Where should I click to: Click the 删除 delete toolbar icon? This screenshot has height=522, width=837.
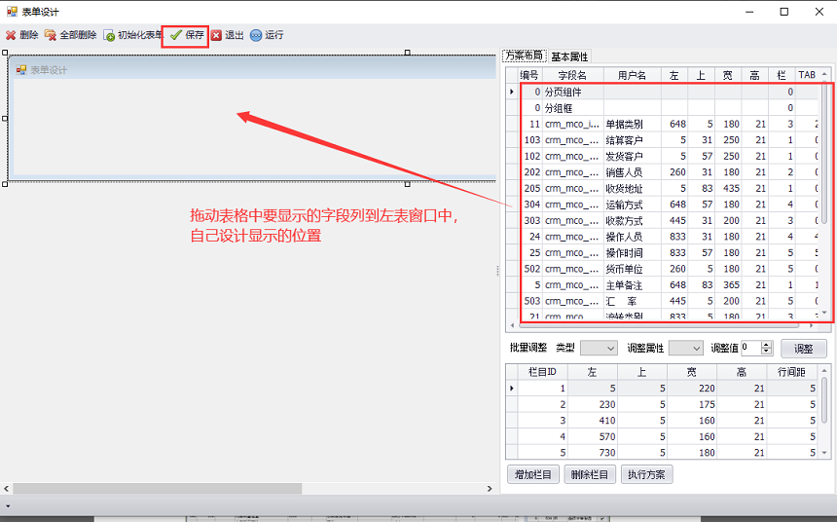[x=11, y=35]
